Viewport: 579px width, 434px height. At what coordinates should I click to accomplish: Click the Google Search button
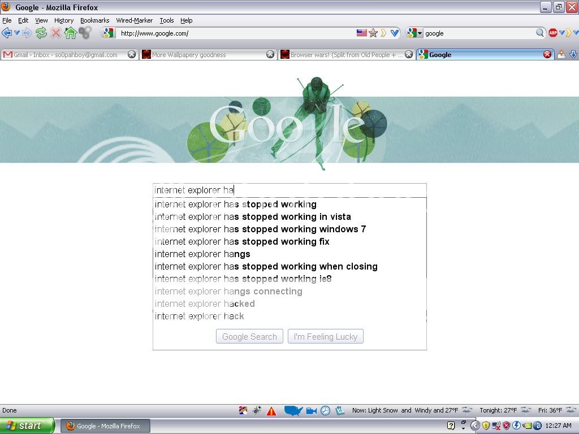[x=249, y=337]
